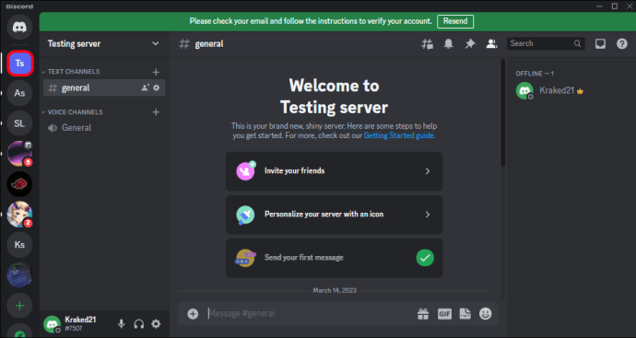Open the emoji picker smiley
The image size is (636, 338).
(486, 314)
